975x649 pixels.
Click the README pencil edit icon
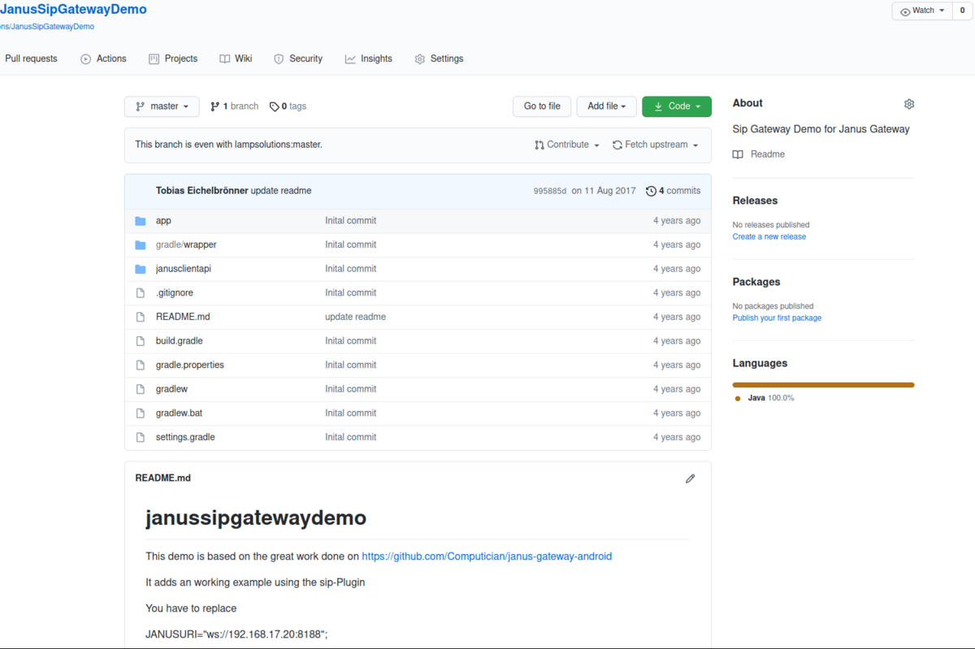pyautogui.click(x=690, y=478)
